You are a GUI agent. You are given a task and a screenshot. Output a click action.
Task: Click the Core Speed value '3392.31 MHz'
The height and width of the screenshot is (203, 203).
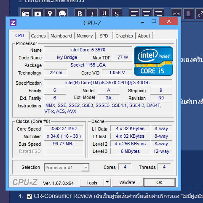(x=64, y=128)
